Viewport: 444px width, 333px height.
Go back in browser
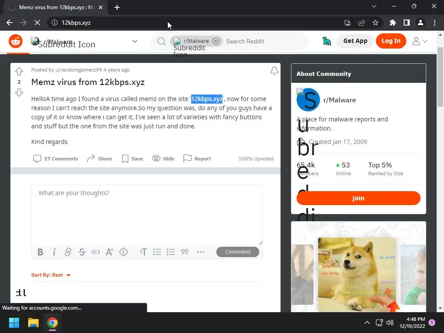10,23
